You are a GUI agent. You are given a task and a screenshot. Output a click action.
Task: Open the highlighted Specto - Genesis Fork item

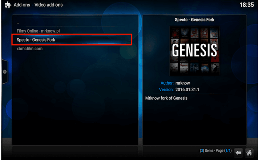pyautogui.click(x=72, y=40)
